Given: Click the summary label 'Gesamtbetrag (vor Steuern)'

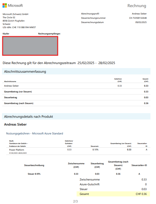Looking at the screenshot, I should 18,92.
